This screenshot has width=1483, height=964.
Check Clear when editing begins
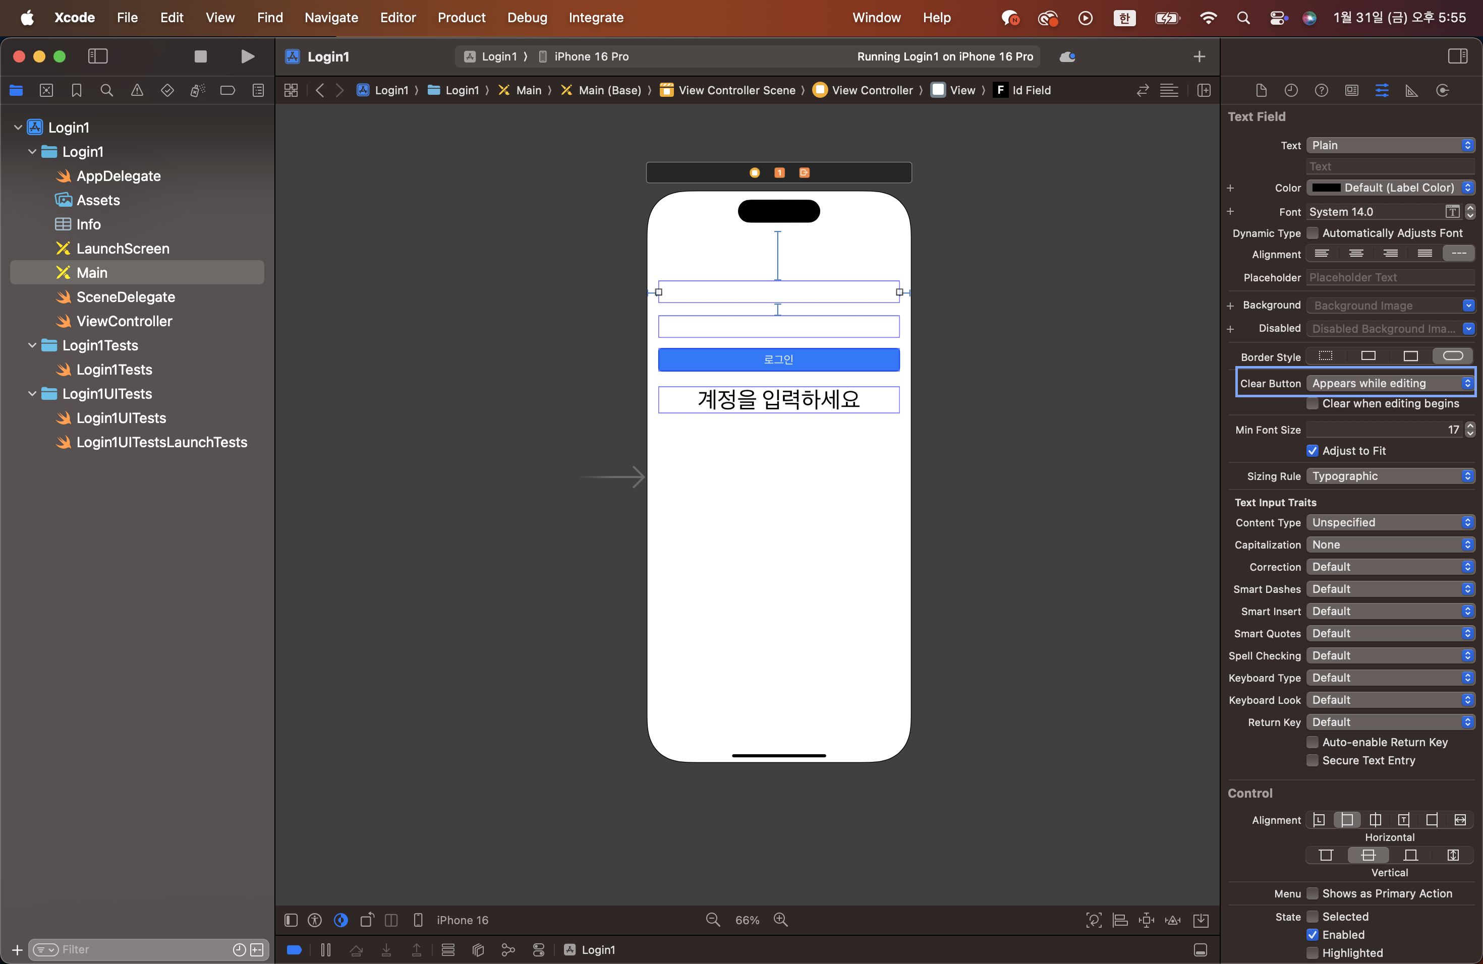coord(1313,403)
